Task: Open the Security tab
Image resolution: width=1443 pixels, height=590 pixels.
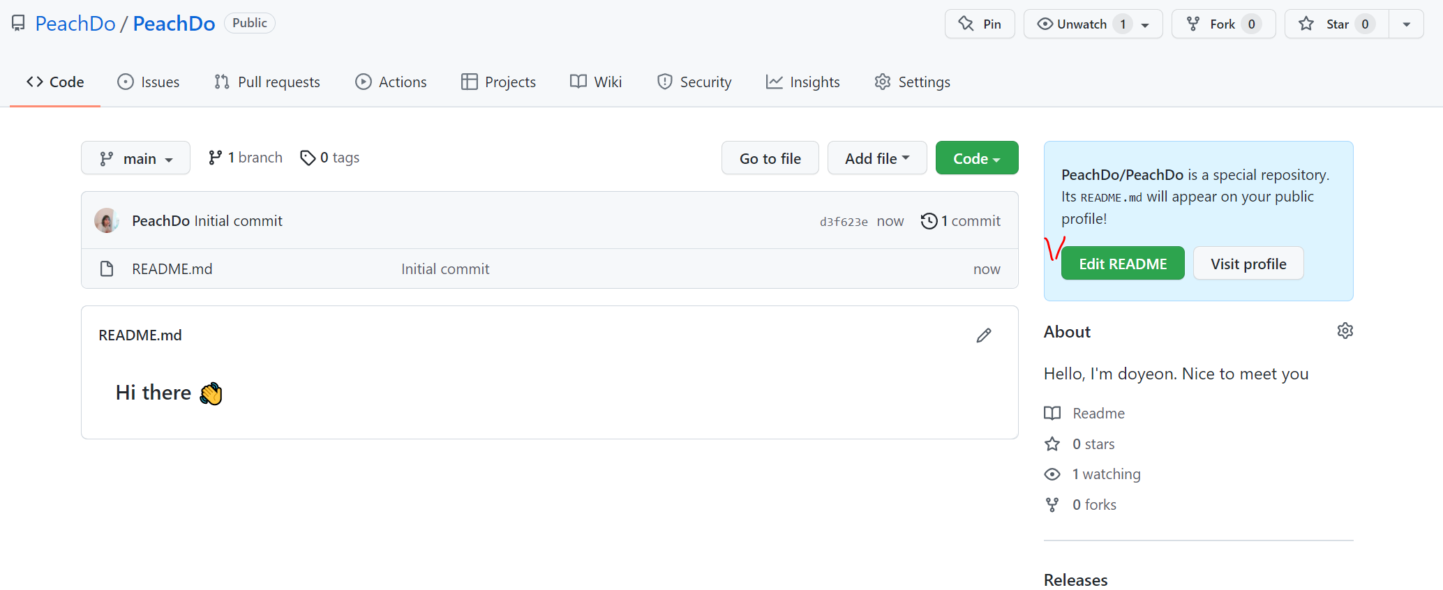Action: tap(694, 82)
